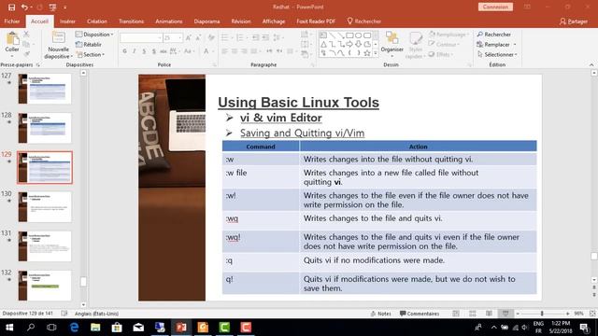
Task: Toggle underline formatting S button
Action: coord(144,51)
